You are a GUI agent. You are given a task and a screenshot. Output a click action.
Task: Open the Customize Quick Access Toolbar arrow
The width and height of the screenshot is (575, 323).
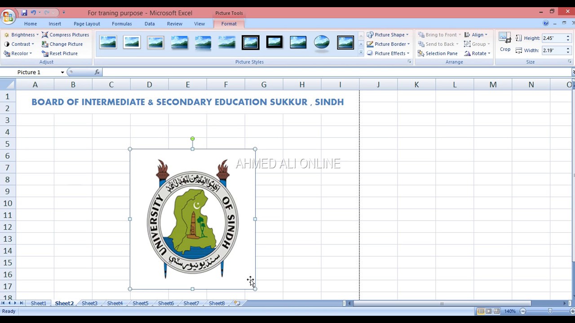pos(63,13)
